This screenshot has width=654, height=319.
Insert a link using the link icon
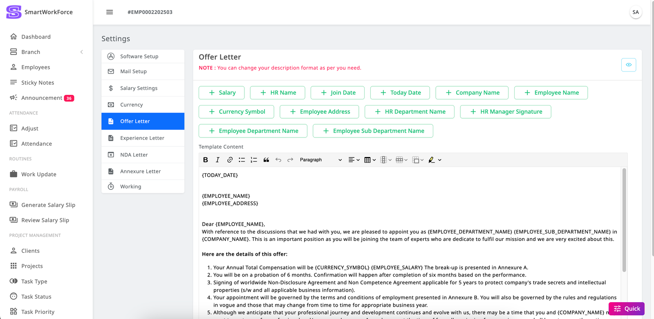(x=230, y=160)
